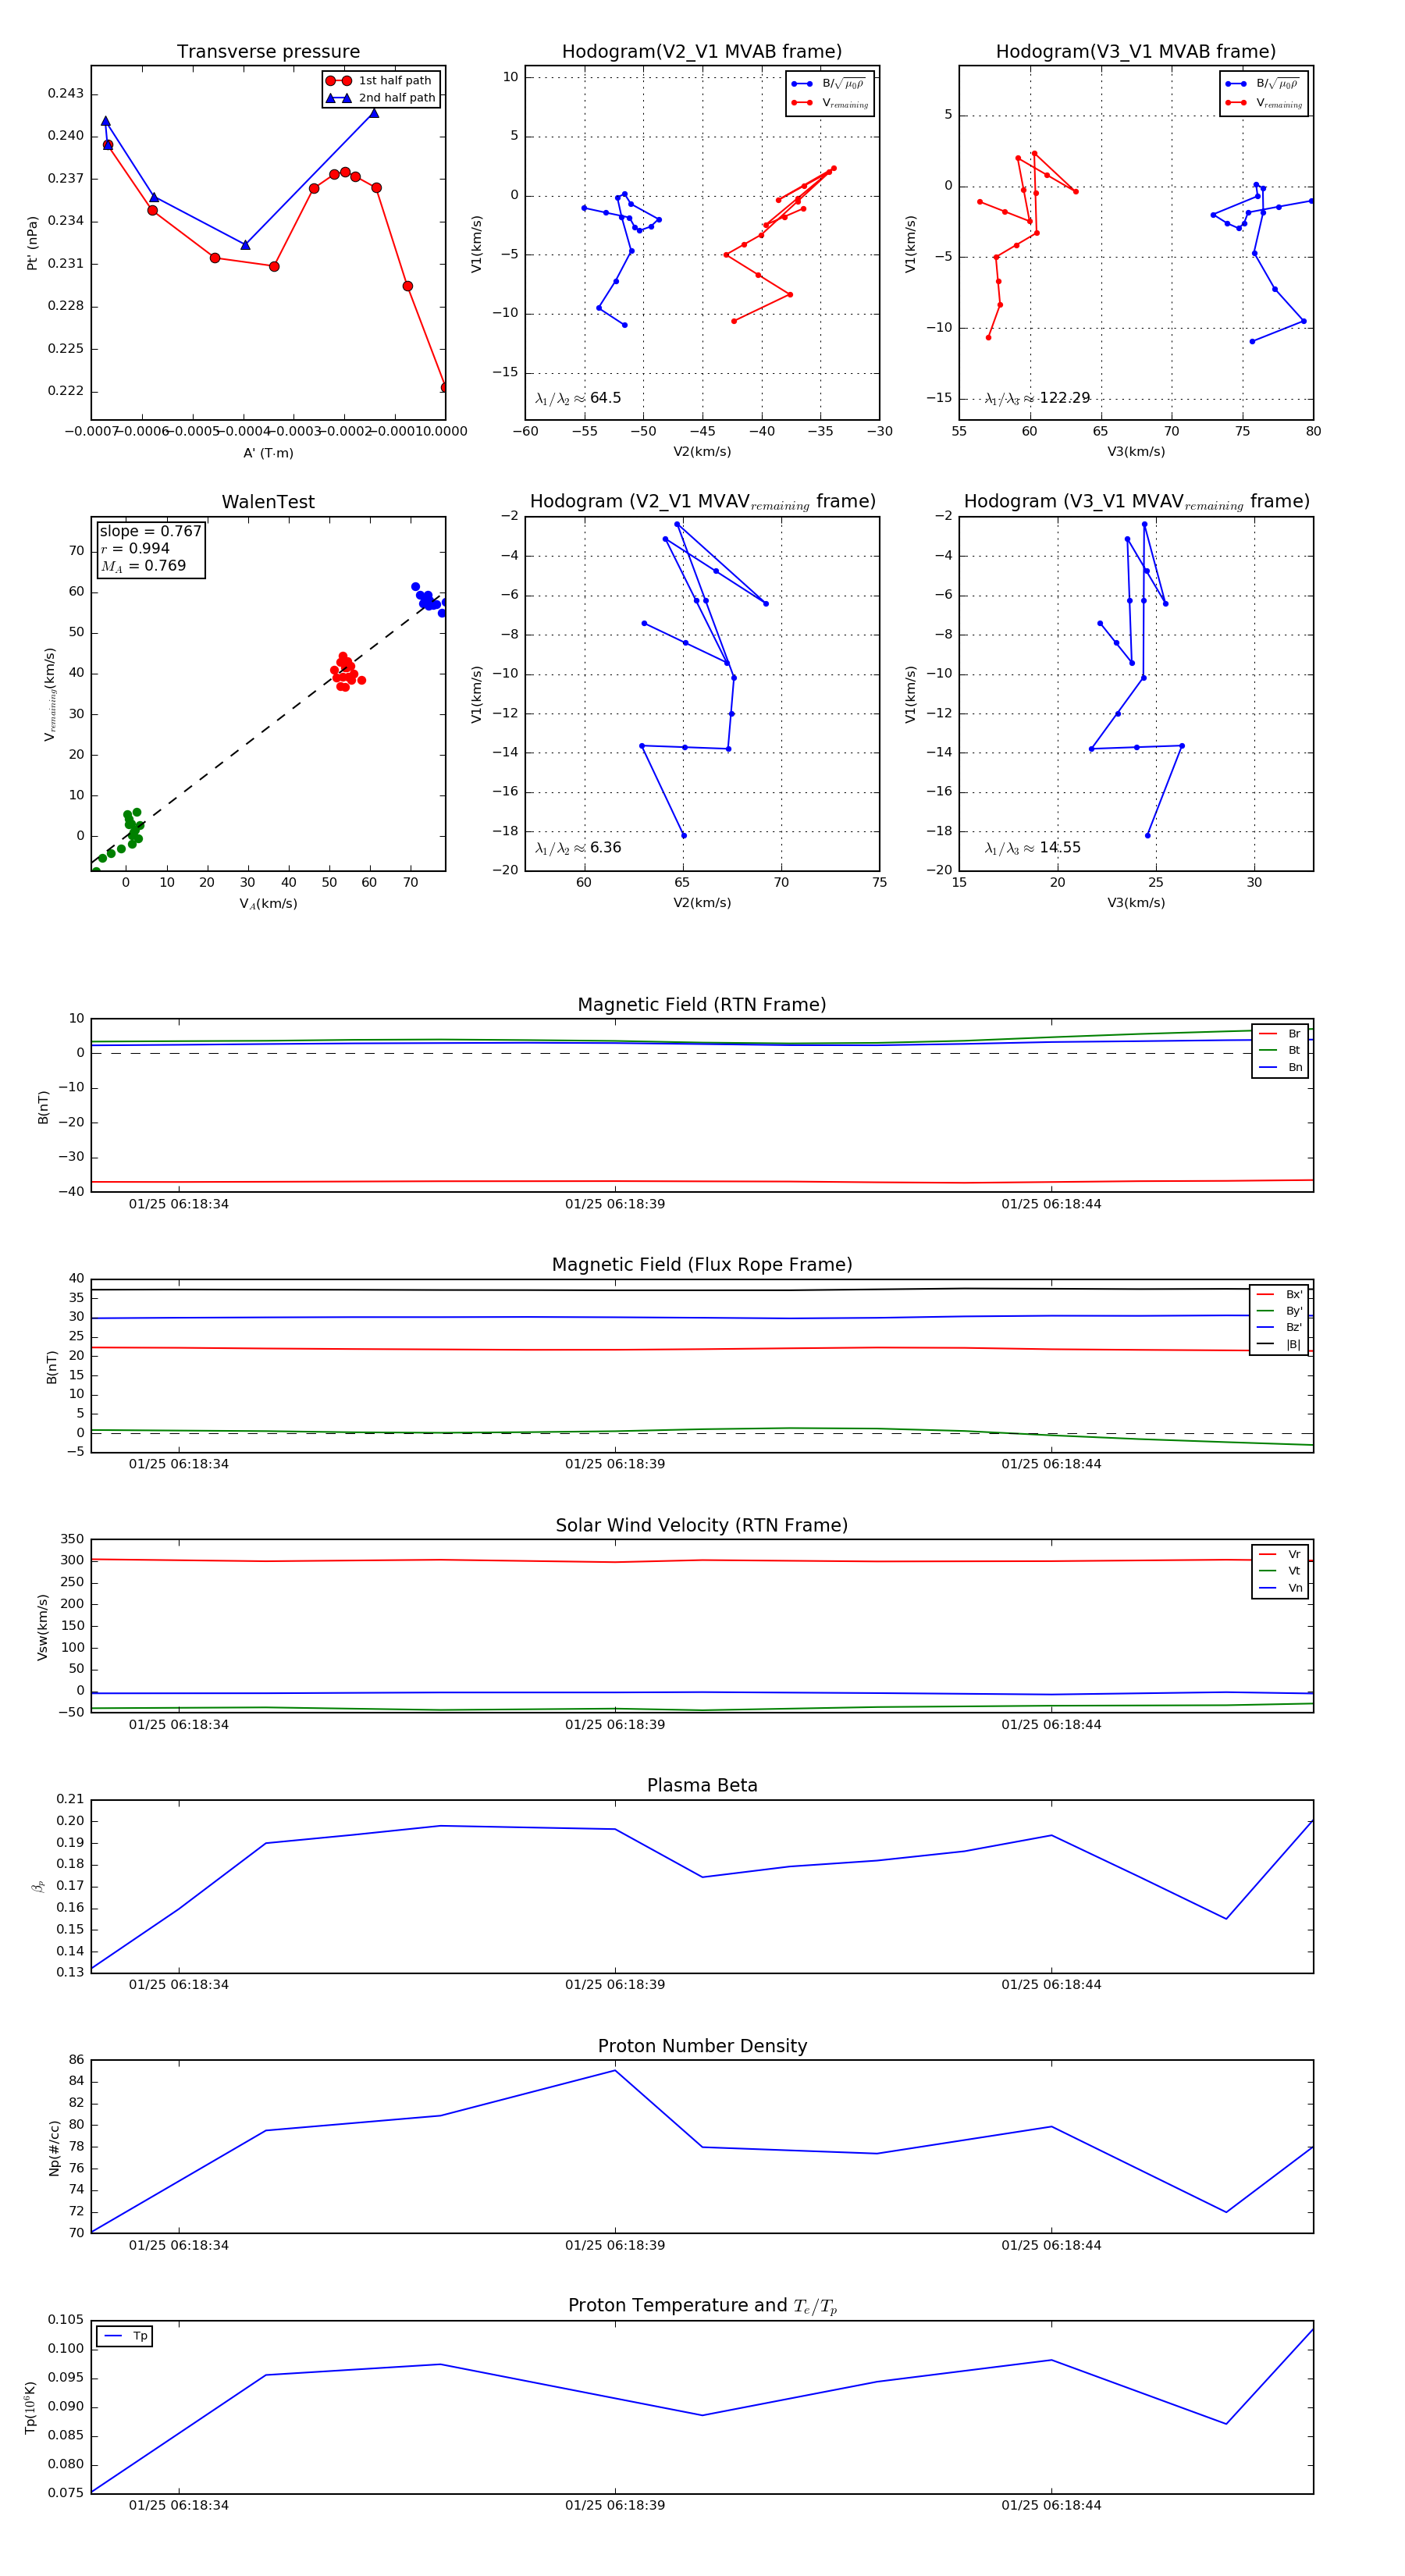Click 'r = 0.994' annotation in WalenTest
Image resolution: width=1405 pixels, height=2576 pixels.
tap(135, 548)
